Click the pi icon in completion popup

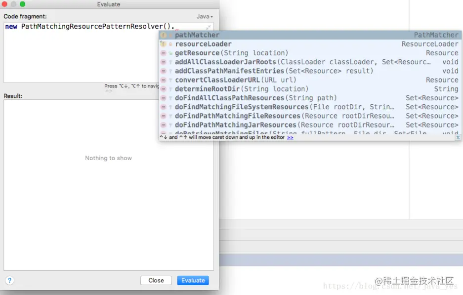click(x=458, y=137)
